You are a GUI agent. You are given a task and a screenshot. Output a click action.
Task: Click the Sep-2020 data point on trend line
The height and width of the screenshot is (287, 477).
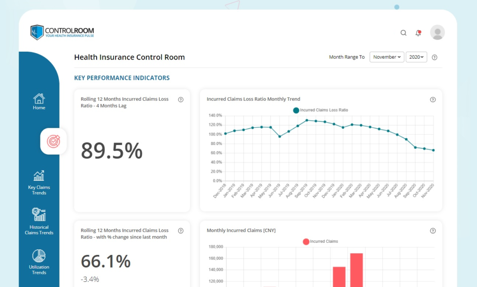click(415, 147)
